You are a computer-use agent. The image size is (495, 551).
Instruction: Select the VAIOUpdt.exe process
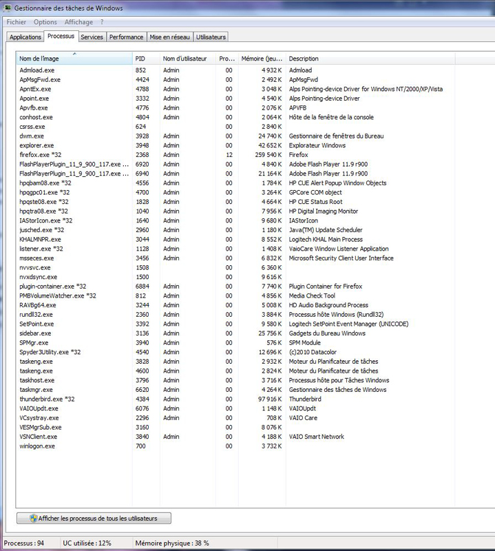coord(237,408)
